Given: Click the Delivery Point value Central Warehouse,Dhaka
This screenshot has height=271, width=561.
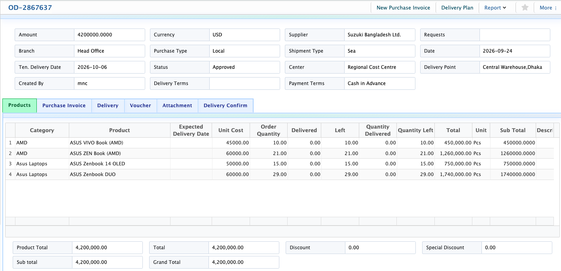Looking at the screenshot, I should (x=515, y=67).
